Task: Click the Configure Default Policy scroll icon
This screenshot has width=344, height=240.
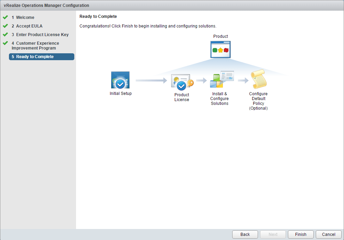Action: (259, 79)
